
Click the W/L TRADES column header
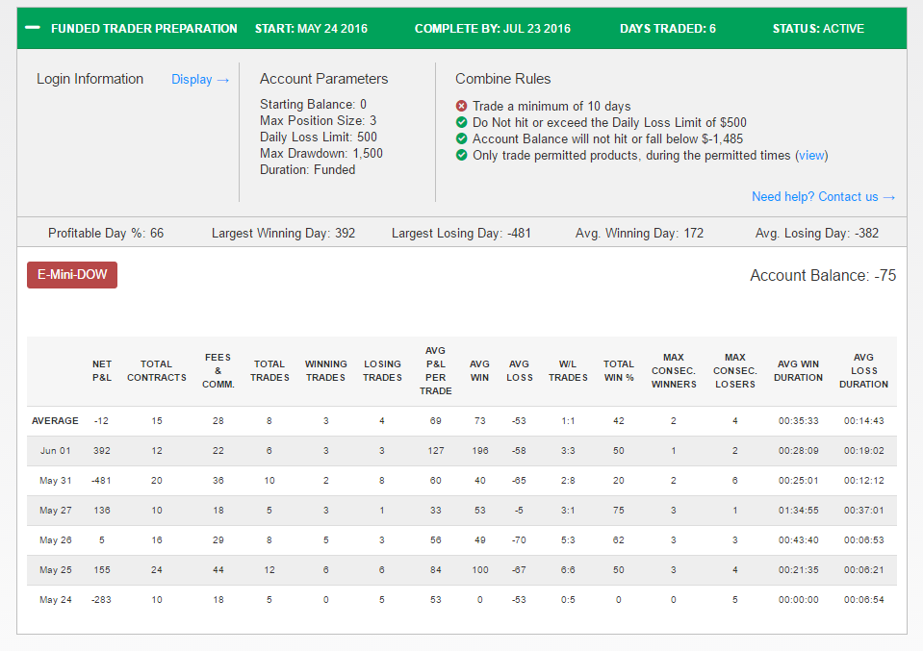[x=568, y=370]
